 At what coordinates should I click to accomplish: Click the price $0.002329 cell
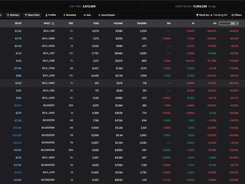pos(49,120)
